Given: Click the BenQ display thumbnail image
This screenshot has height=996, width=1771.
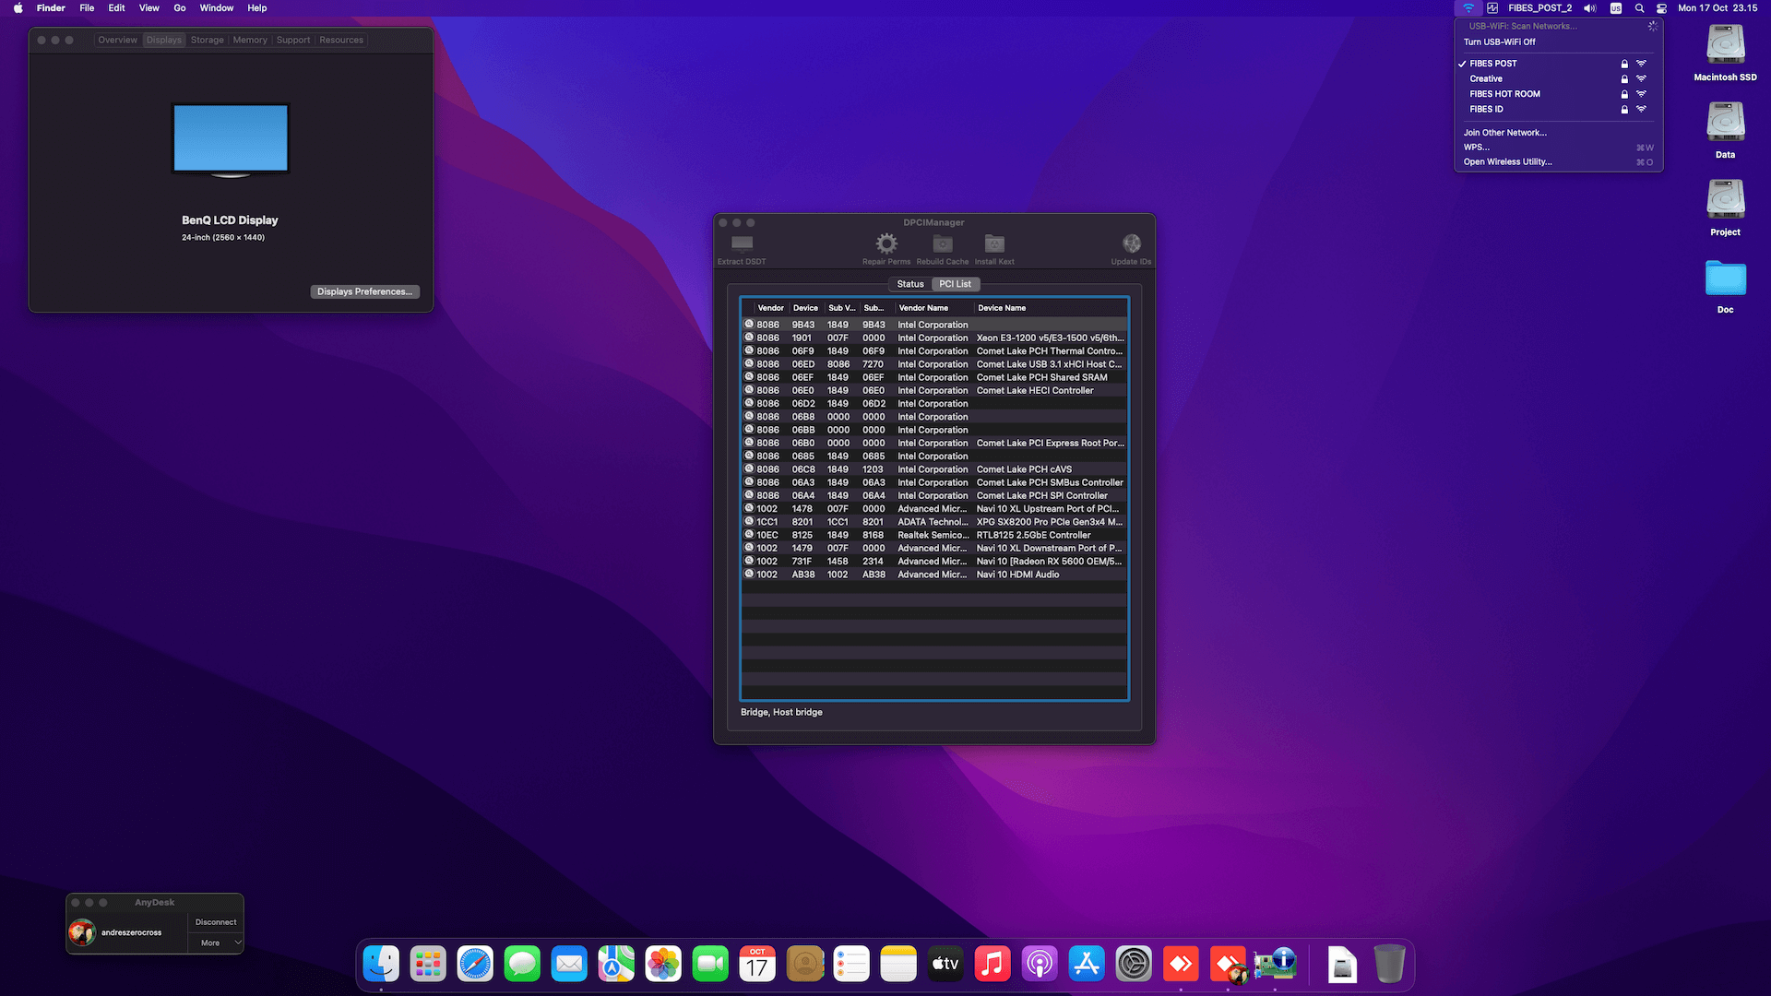Looking at the screenshot, I should pos(231,140).
